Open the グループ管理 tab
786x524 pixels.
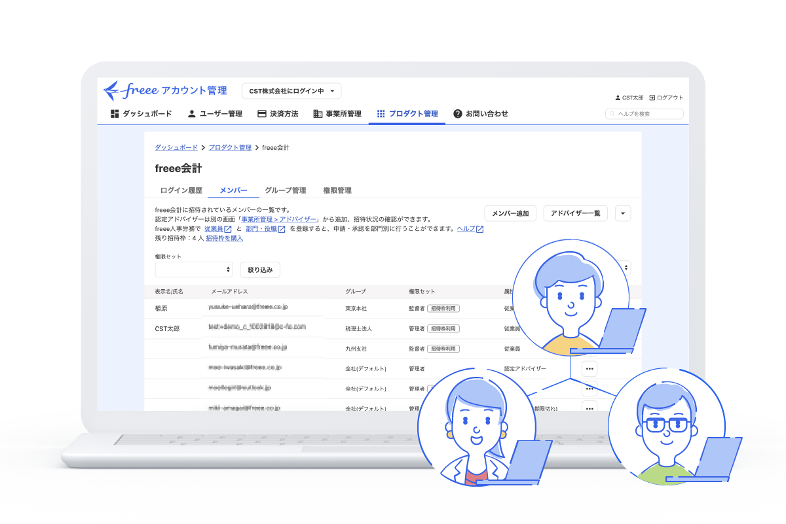(285, 190)
